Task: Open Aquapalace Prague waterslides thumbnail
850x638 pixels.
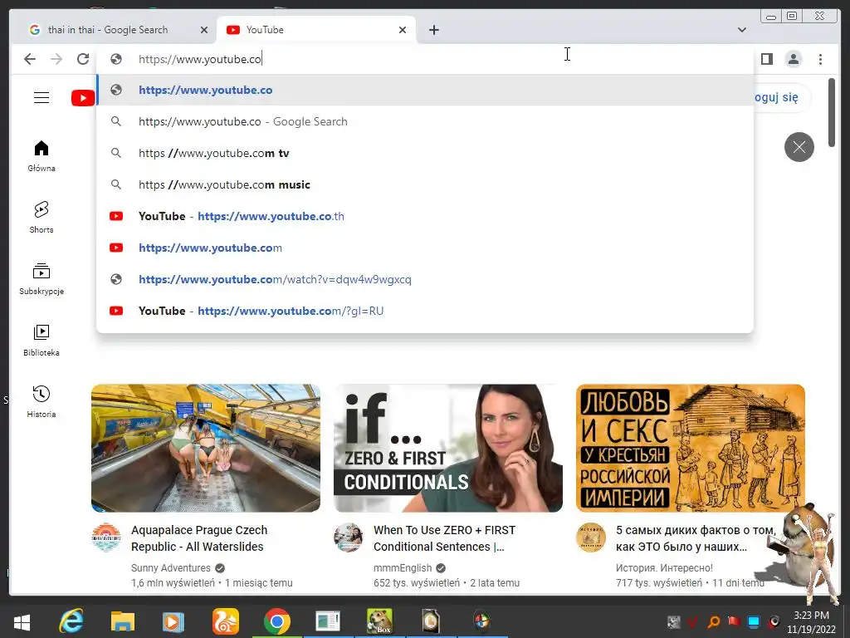Action: point(206,448)
